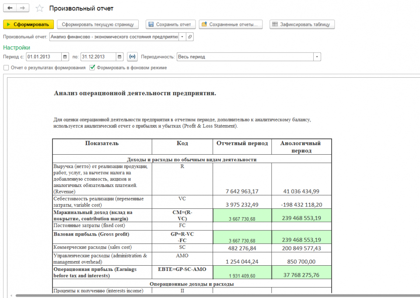
Task: Select the Анологичный период column header
Action: [x=301, y=146]
